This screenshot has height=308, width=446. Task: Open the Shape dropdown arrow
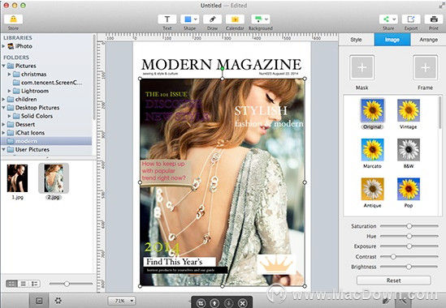click(196, 19)
